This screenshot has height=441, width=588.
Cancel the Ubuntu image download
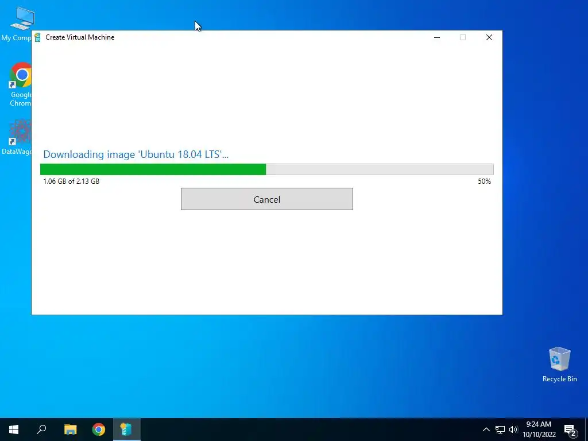[x=266, y=199]
